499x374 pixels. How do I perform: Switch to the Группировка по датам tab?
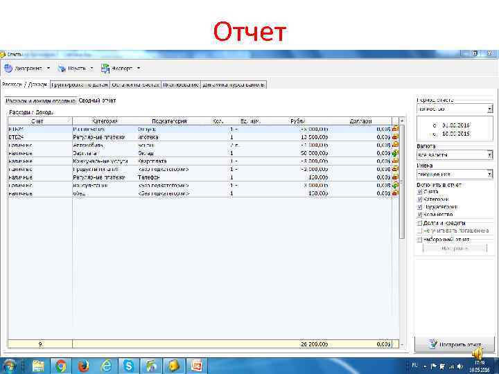(x=80, y=84)
